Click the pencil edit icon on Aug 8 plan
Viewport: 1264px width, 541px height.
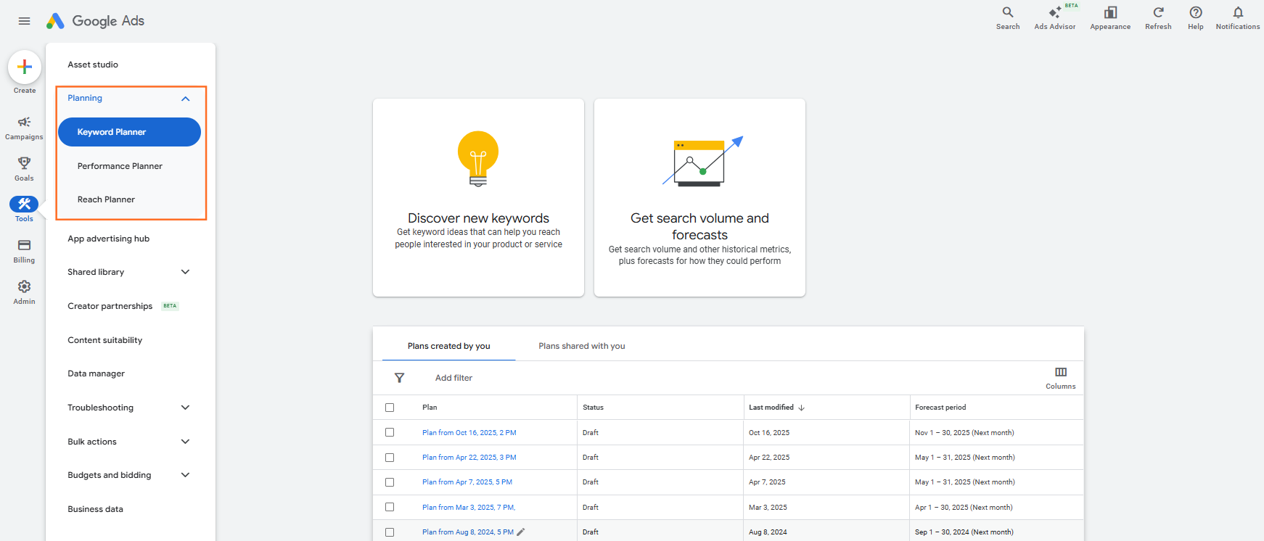(x=521, y=532)
